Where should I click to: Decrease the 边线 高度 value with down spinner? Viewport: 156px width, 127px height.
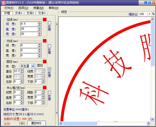[40, 30]
